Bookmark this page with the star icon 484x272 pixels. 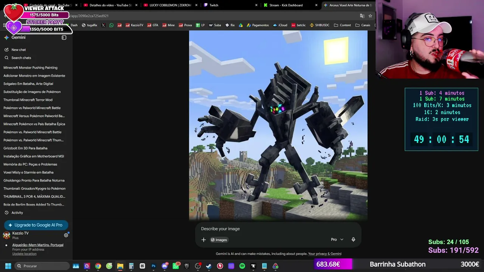tap(370, 16)
